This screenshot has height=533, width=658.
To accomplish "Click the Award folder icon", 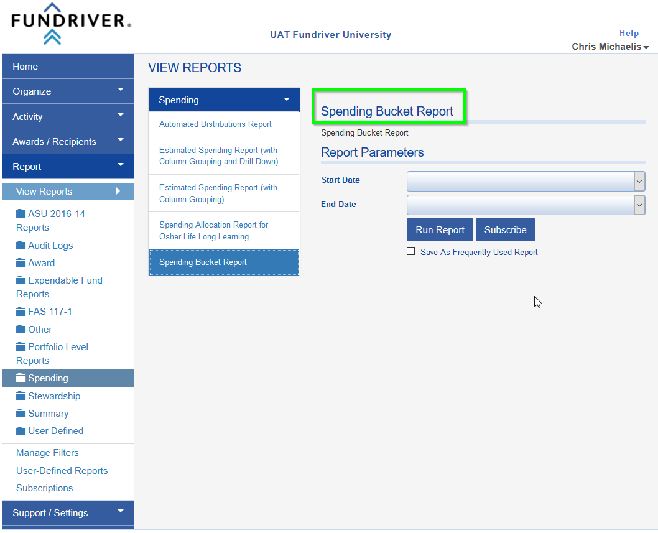I will (x=21, y=262).
